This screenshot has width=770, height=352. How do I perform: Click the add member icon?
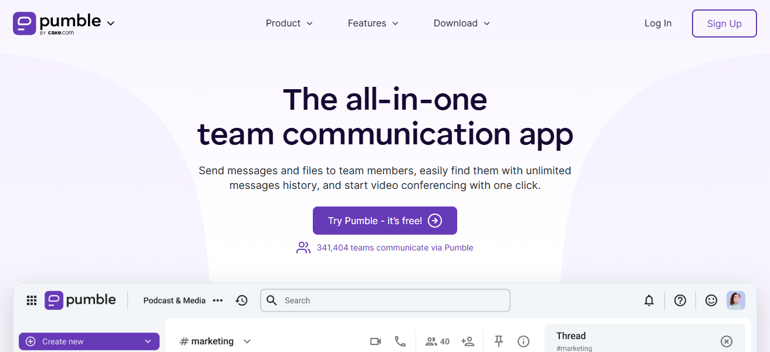468,341
